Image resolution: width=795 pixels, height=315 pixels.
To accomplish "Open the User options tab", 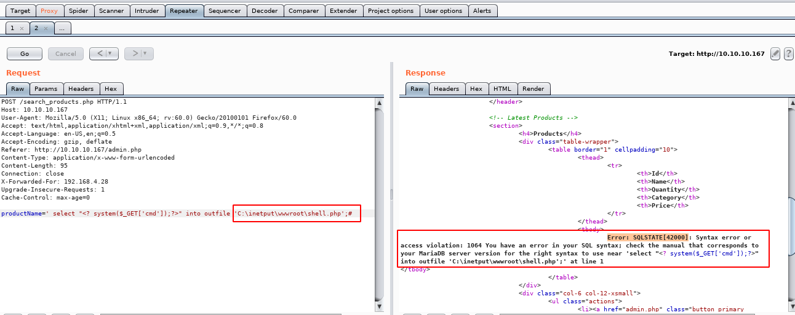I will click(x=444, y=10).
